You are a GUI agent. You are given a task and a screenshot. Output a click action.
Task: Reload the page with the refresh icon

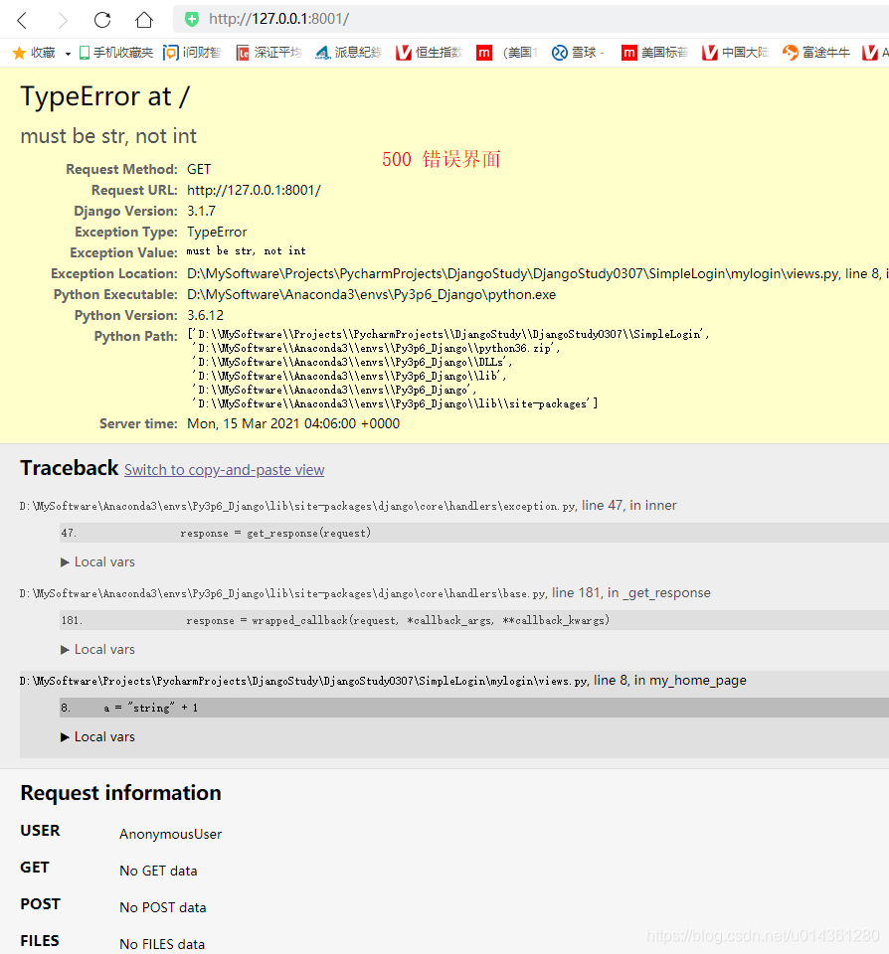click(102, 20)
